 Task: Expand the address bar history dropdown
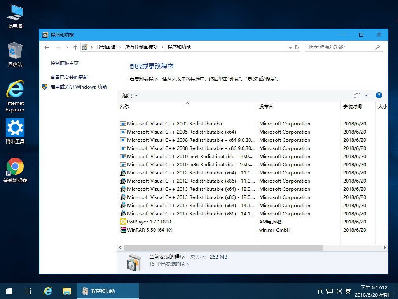point(290,47)
